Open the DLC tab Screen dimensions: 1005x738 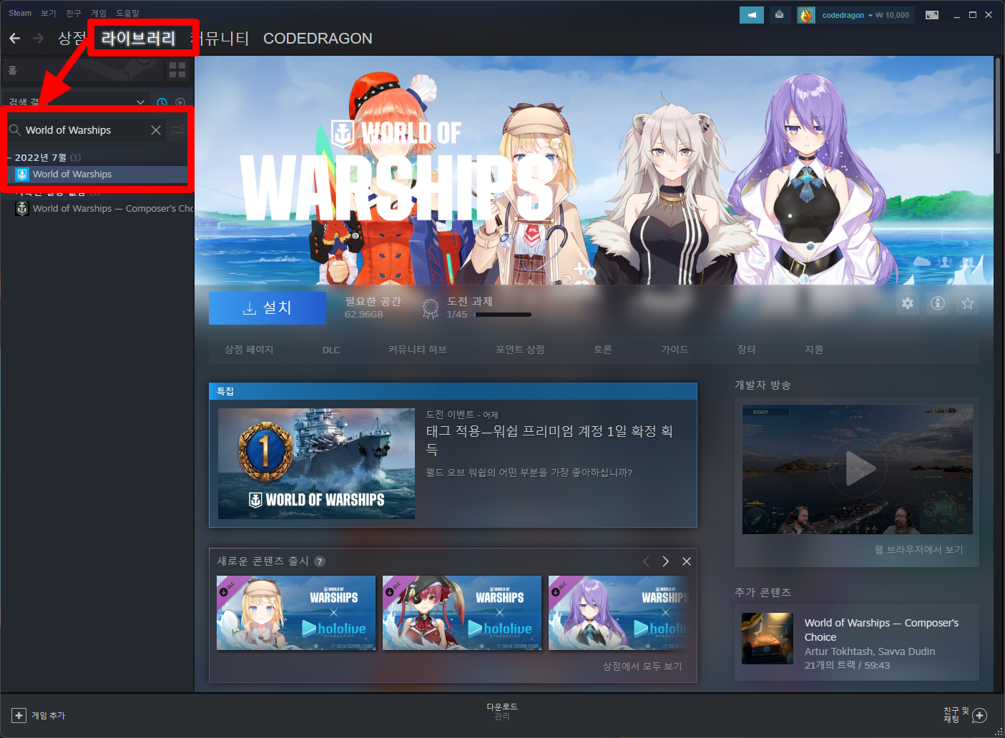pos(331,350)
